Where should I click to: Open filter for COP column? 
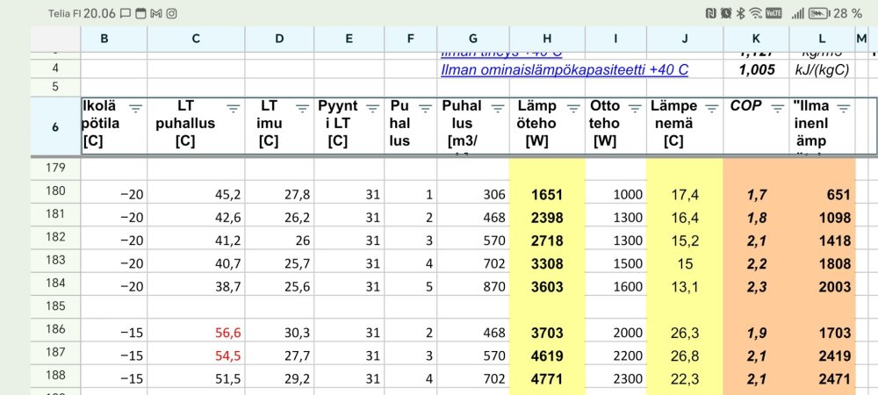pyautogui.click(x=777, y=108)
